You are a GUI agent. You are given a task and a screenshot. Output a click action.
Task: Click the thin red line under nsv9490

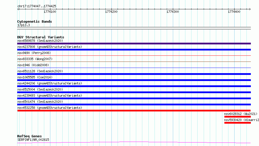coord(134,55)
